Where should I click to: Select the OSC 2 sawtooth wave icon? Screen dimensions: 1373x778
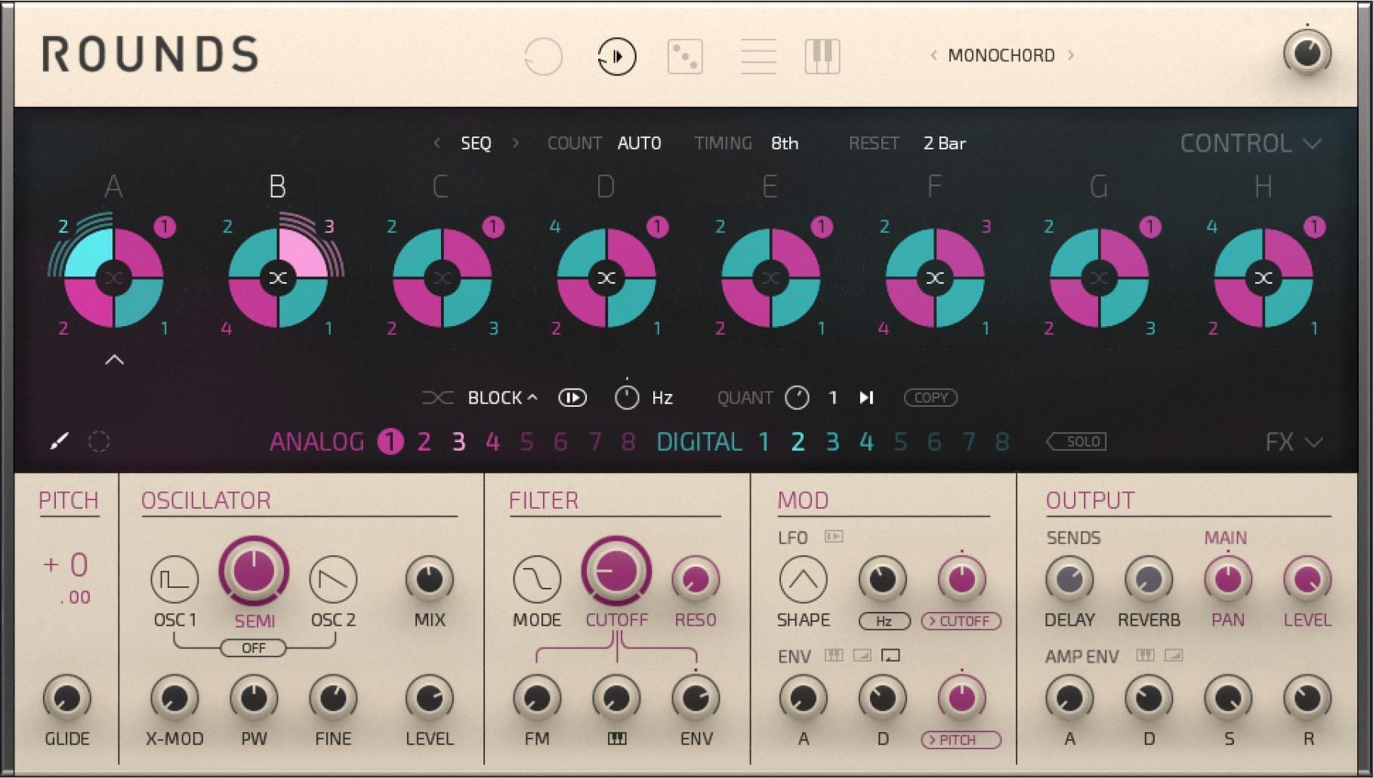[335, 580]
